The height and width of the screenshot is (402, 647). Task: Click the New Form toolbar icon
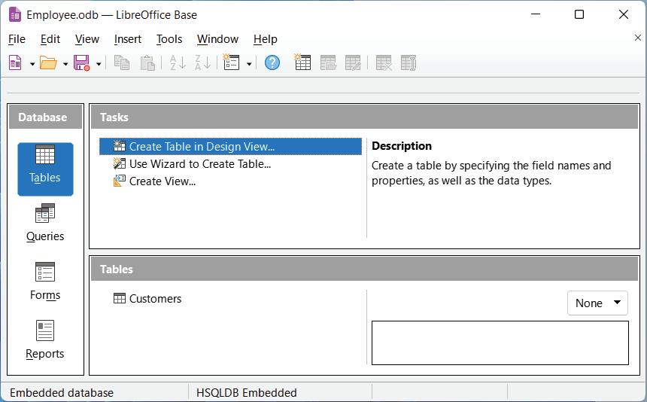(231, 63)
